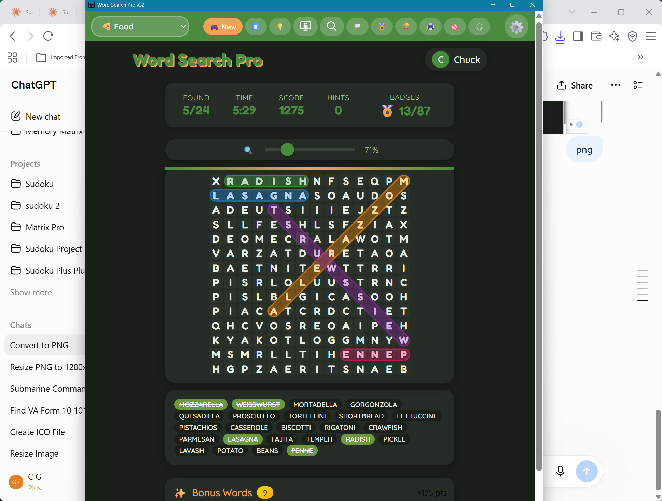Click the FAJITA word in list
Screen dimensions: 662x501
tap(282, 439)
